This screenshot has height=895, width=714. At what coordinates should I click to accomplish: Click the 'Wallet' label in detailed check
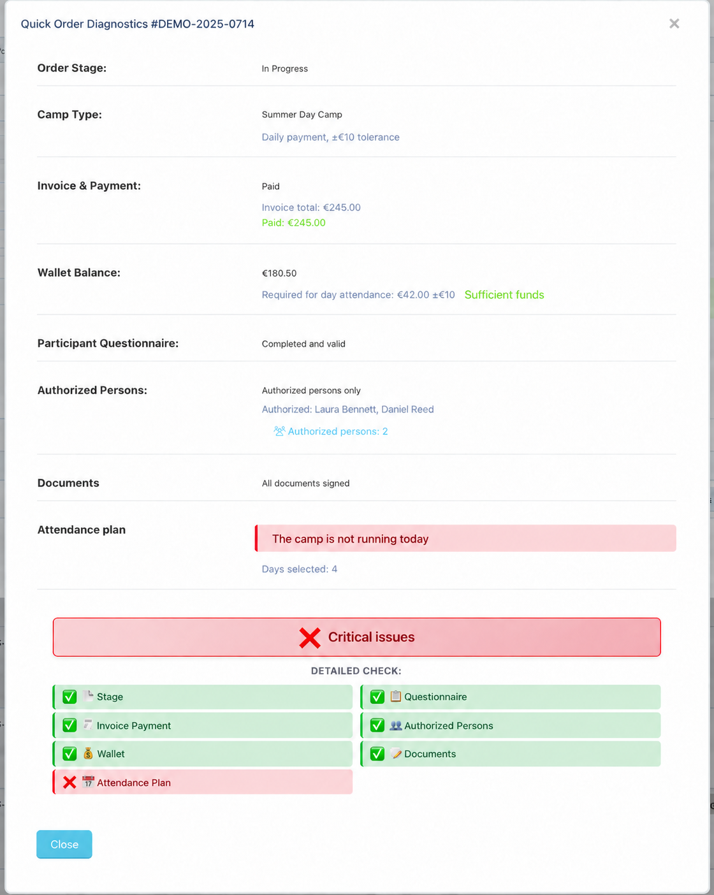coord(111,753)
